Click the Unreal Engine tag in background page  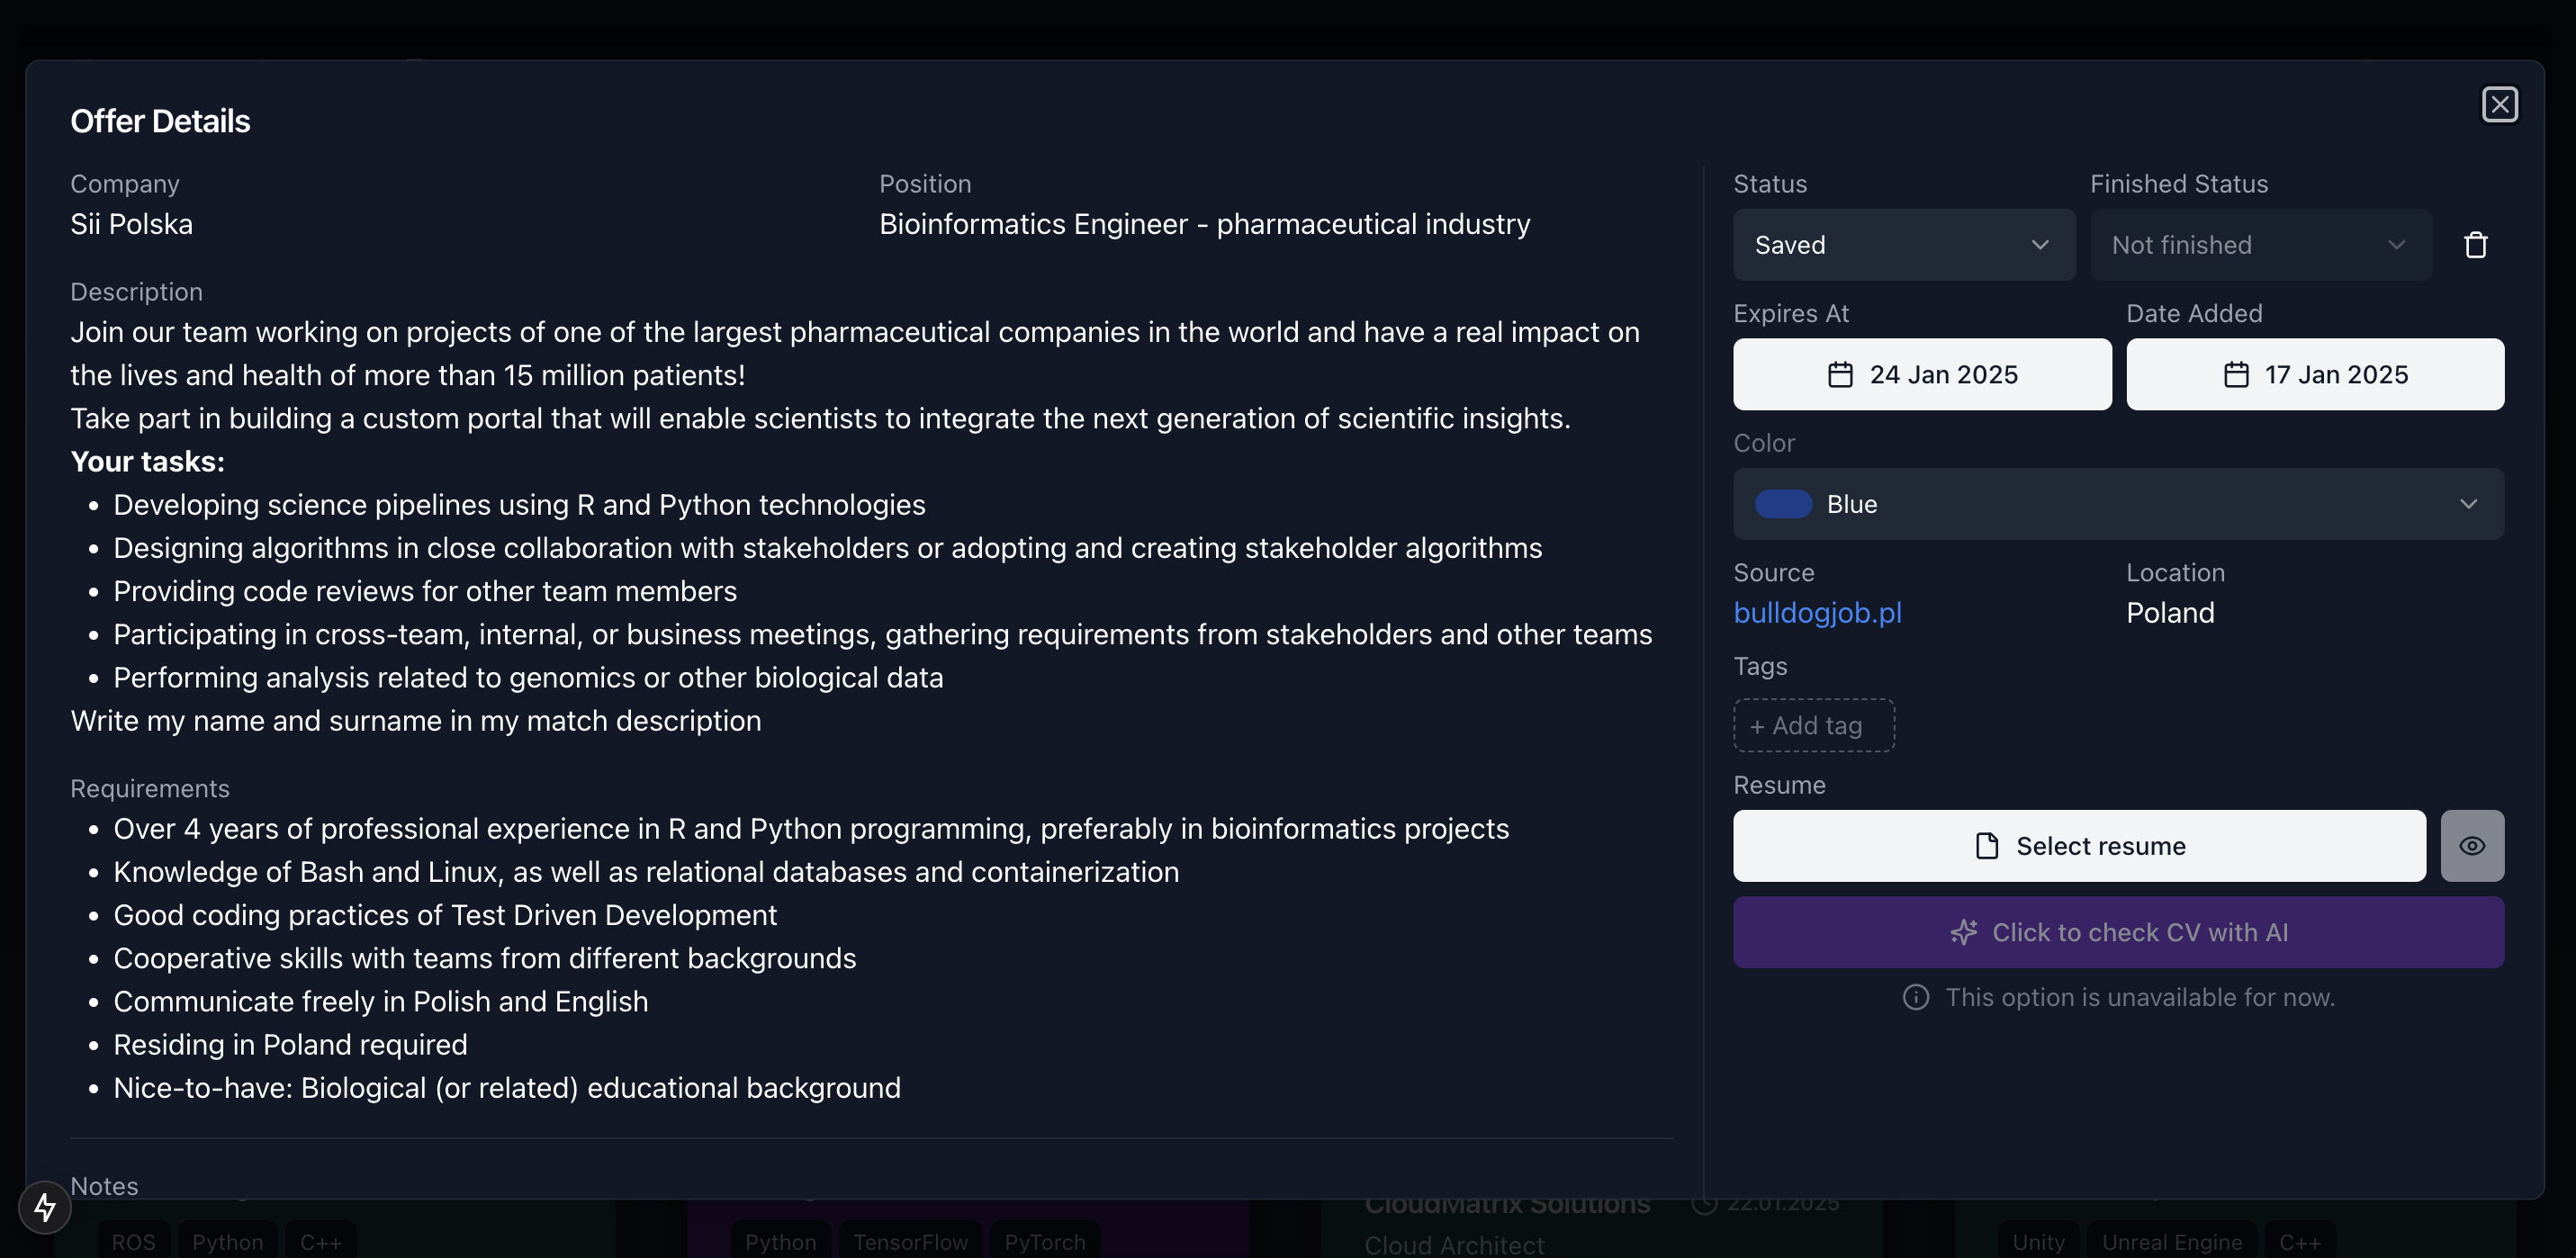pyautogui.click(x=2172, y=1242)
